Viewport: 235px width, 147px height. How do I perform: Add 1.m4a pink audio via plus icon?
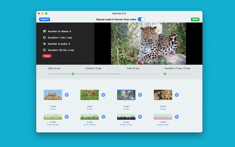pyautogui.click(x=177, y=117)
